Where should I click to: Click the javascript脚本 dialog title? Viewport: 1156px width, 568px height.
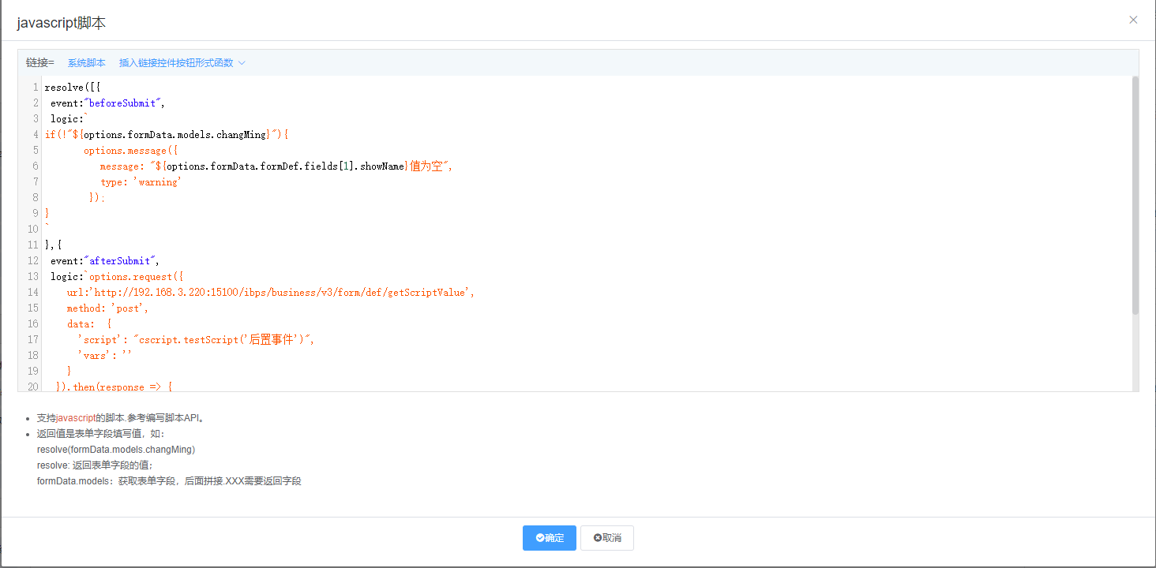click(x=62, y=23)
